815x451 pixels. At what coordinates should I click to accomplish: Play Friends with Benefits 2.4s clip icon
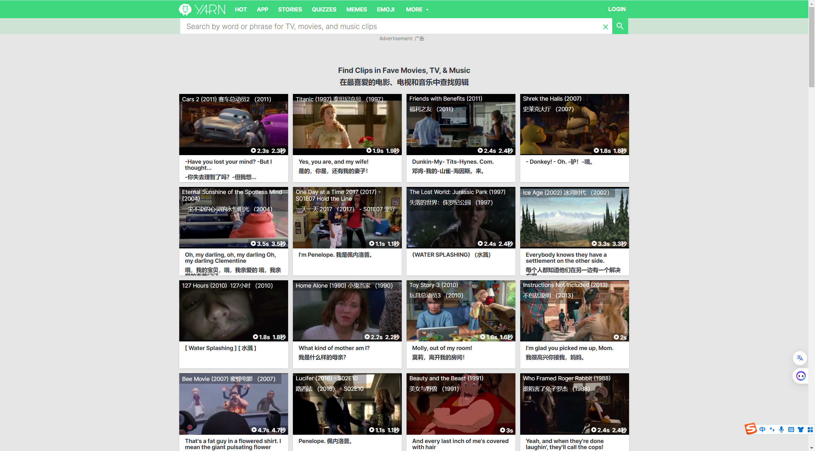(480, 150)
